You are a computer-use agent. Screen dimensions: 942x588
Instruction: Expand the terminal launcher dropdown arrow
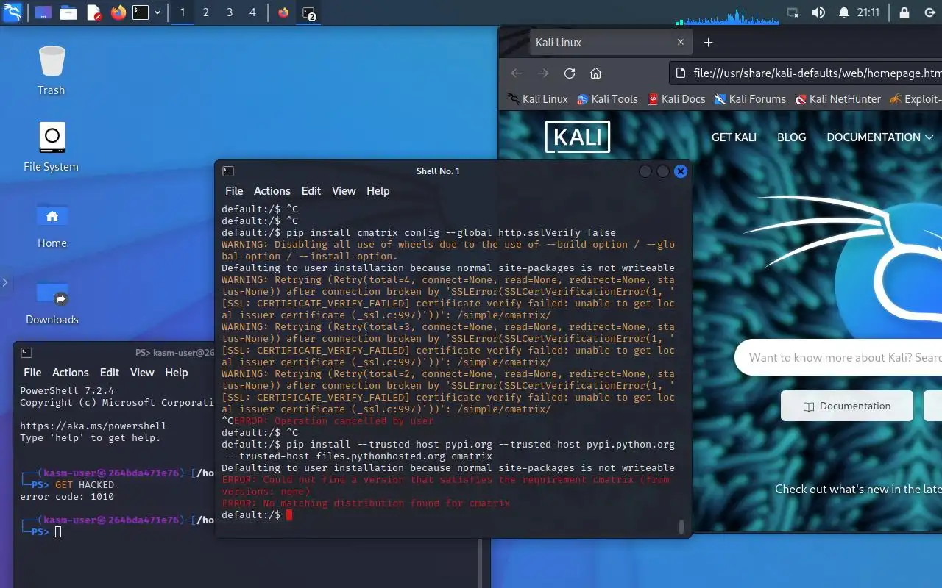pyautogui.click(x=157, y=12)
